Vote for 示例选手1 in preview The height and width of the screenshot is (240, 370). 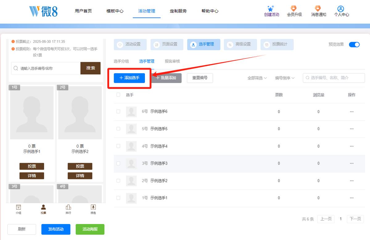pyautogui.click(x=32, y=166)
